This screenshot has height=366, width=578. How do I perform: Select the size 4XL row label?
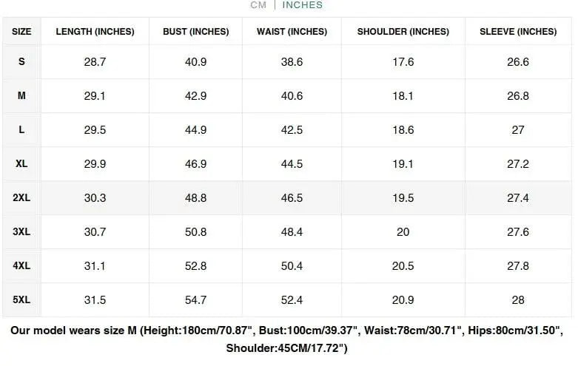[21, 266]
